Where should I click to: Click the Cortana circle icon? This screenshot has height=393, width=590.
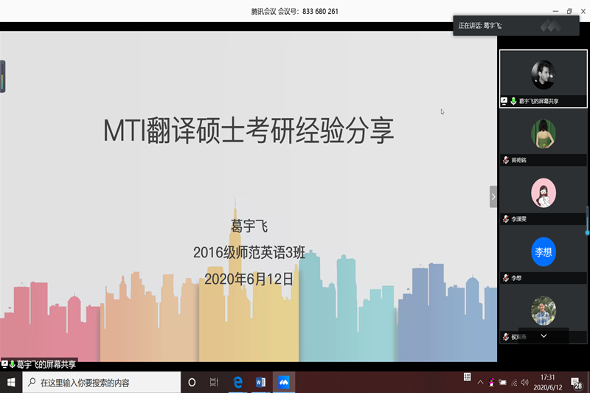192,383
